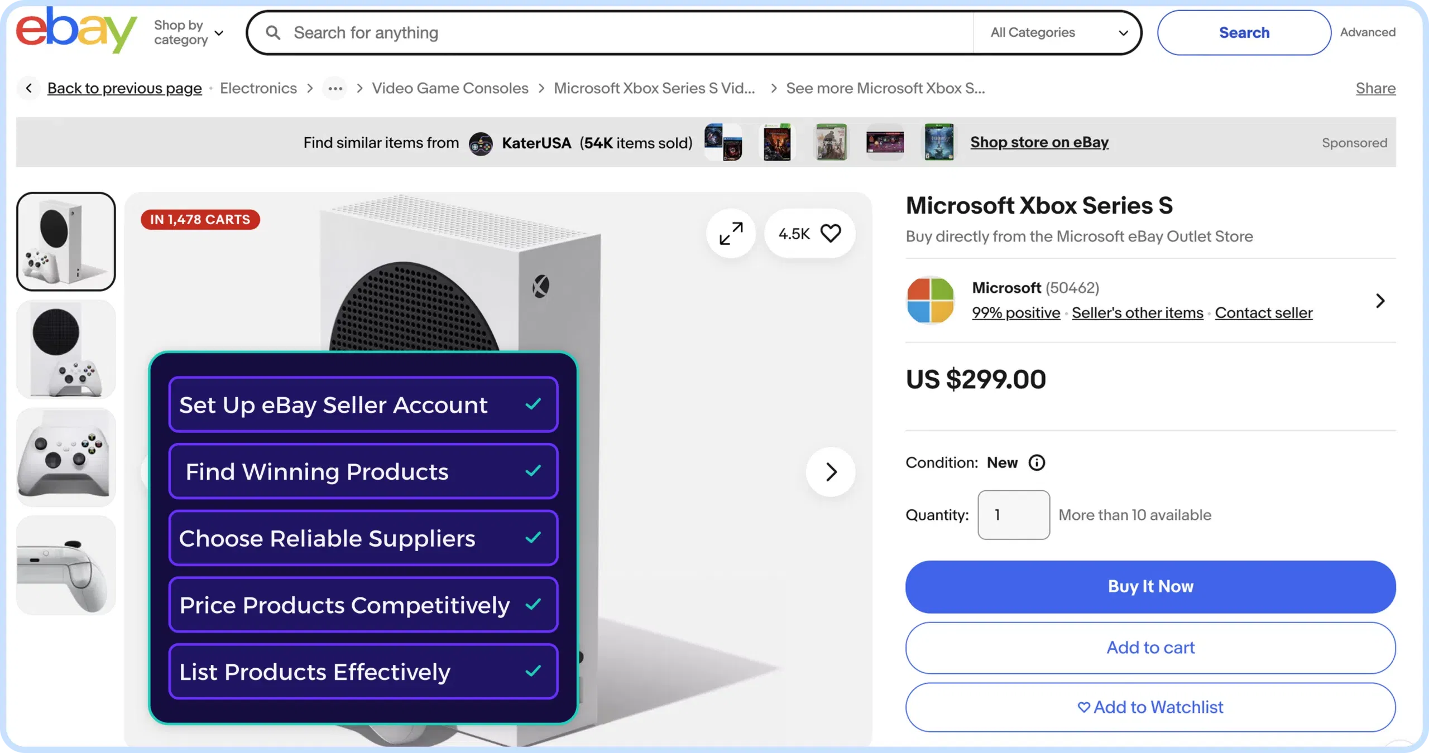
Task: Click the heart icon showing 4.5K saves
Action: tap(831, 234)
